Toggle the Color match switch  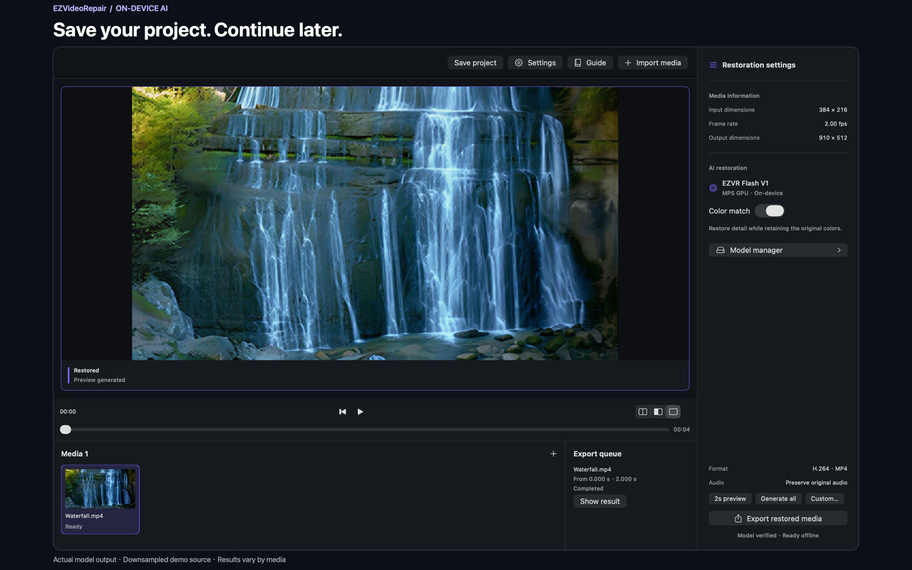click(769, 211)
